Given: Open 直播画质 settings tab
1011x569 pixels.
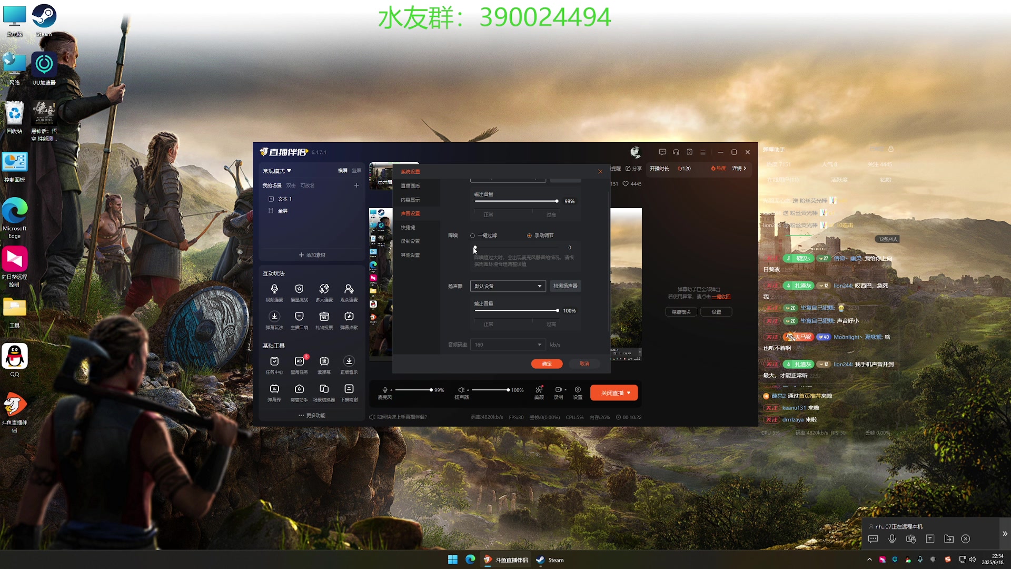Looking at the screenshot, I should (410, 186).
